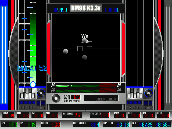172x129 pixels.
Task: Tap the last white key on the 2P keyboard
Action: (141, 96)
